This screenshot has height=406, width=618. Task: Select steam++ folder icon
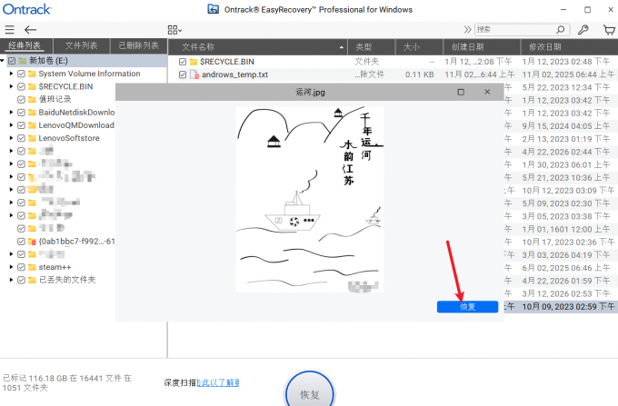click(x=32, y=267)
